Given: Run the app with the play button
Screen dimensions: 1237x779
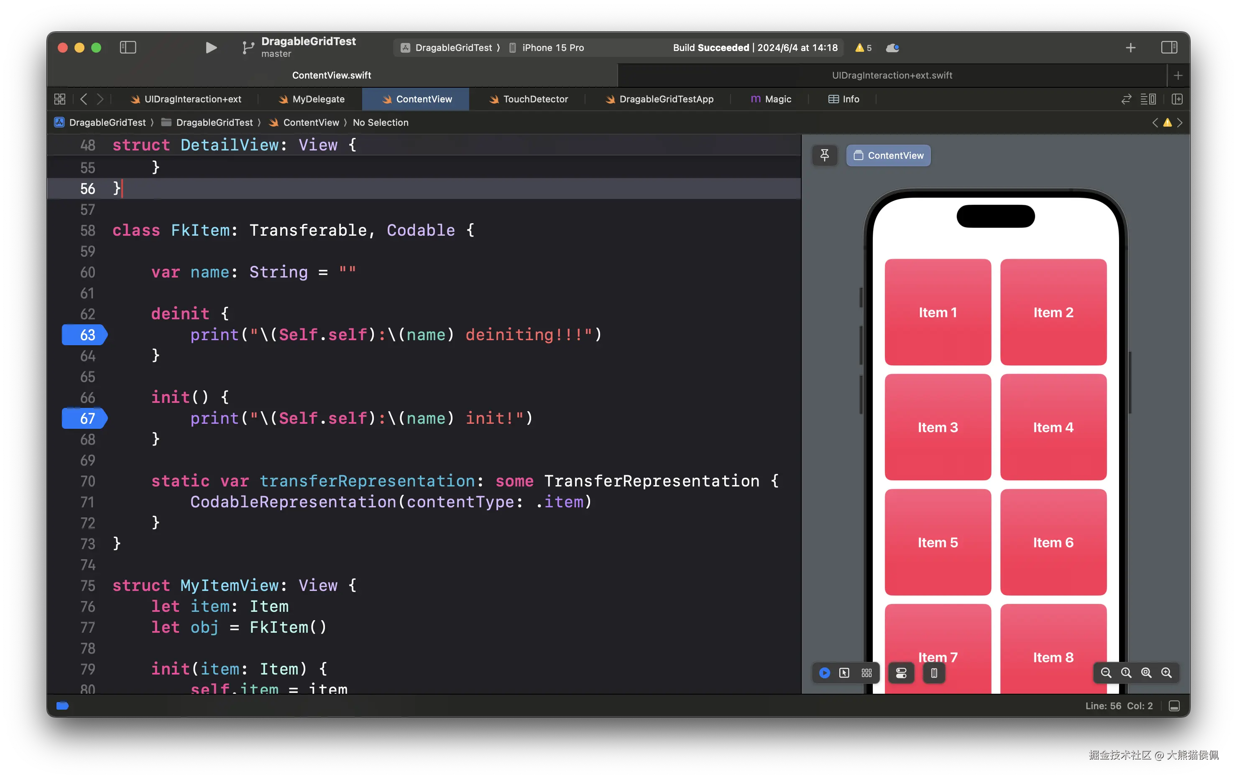Looking at the screenshot, I should click(211, 48).
